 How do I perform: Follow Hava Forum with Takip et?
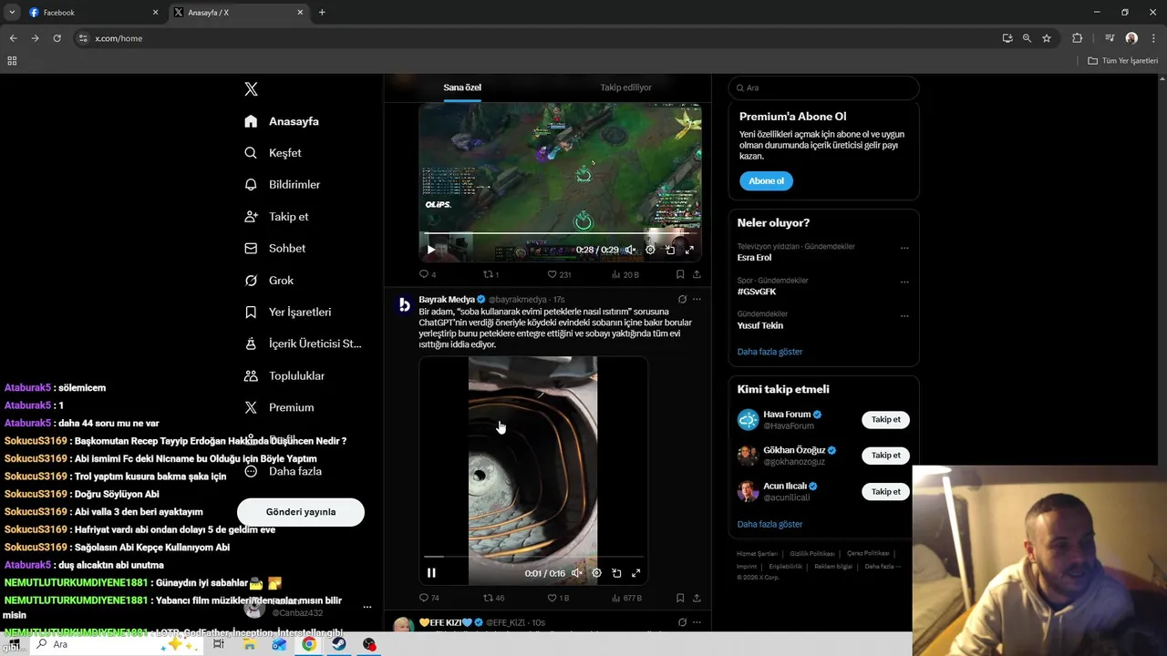pos(885,420)
